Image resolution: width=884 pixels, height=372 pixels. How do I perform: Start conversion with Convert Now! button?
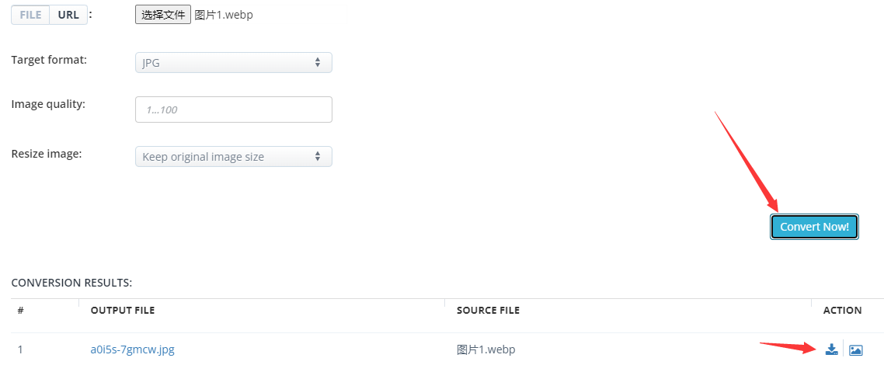coord(814,227)
